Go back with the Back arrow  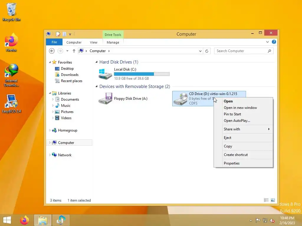click(x=52, y=51)
